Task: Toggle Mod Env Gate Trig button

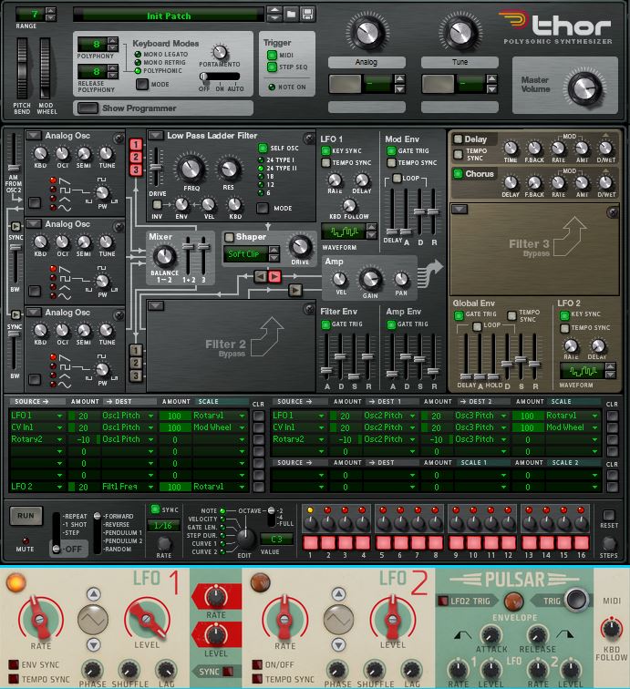Action: [x=391, y=150]
